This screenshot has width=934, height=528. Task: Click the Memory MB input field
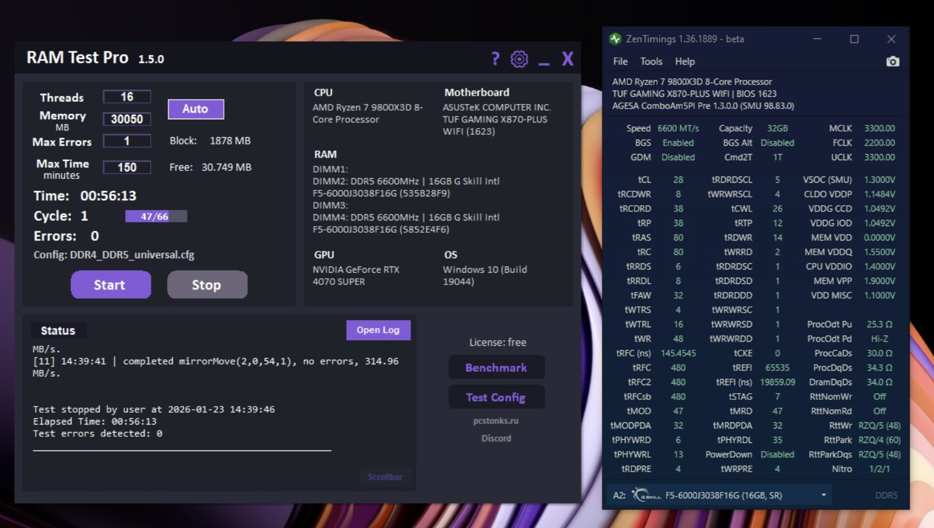127,119
